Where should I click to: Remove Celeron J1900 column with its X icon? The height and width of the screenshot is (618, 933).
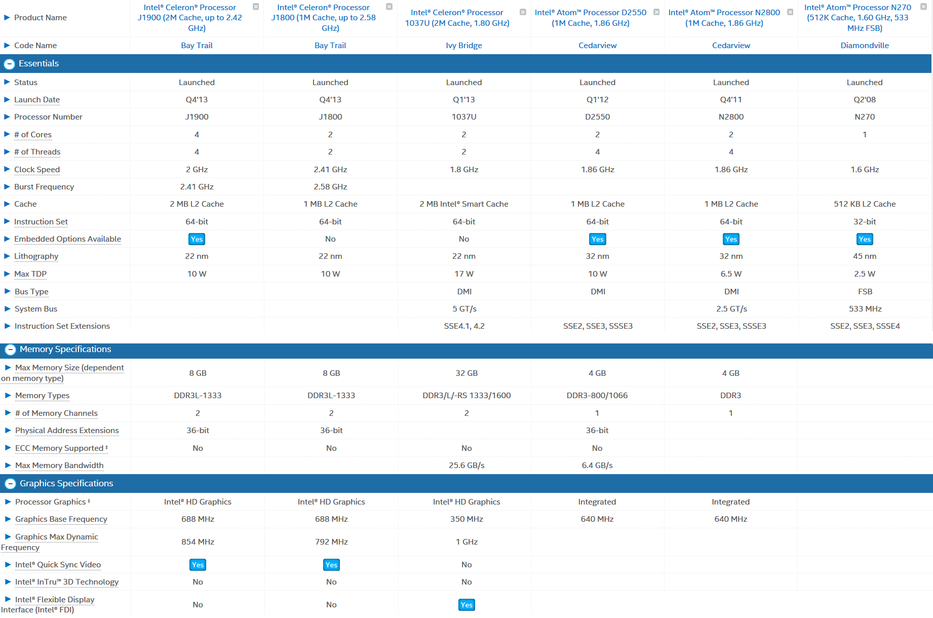point(256,7)
